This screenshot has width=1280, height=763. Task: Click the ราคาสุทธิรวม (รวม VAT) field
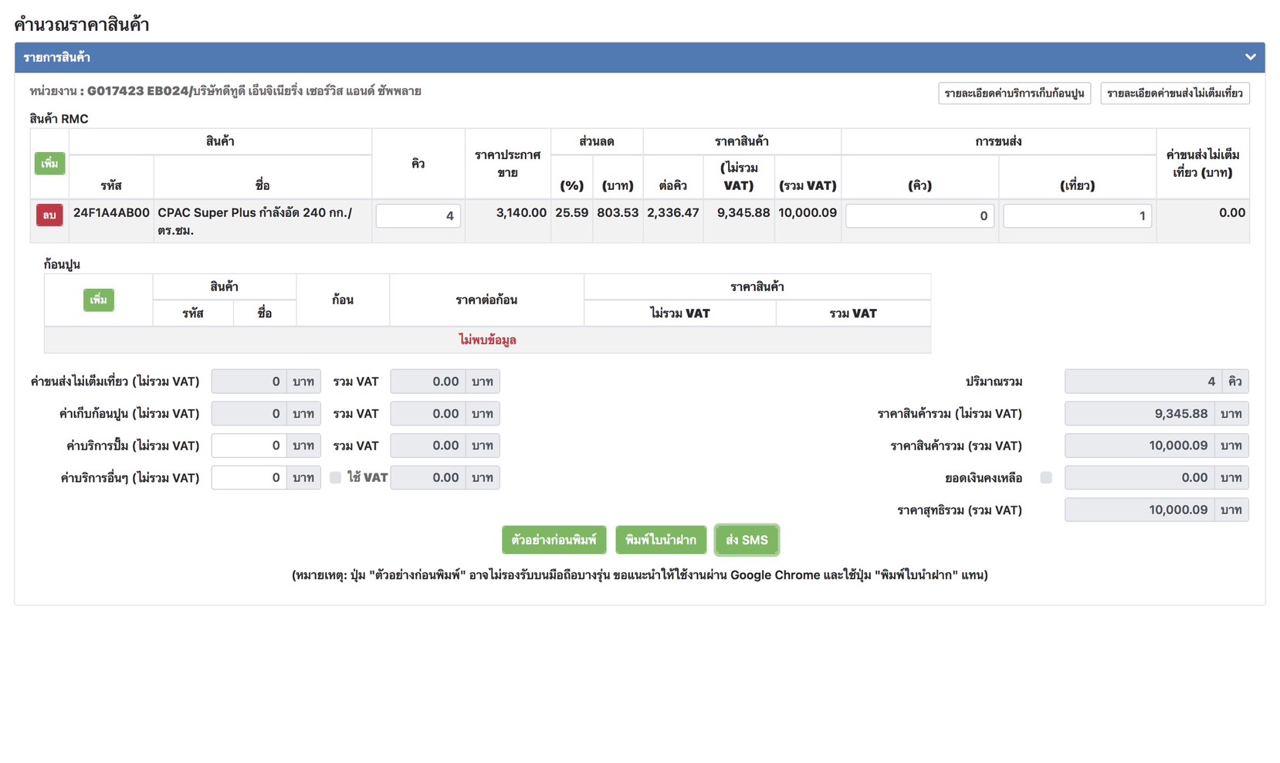pyautogui.click(x=1139, y=510)
